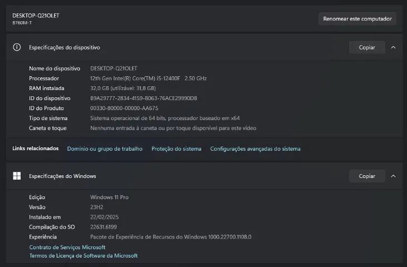Select the OS build value 22631.6199
Viewport: 407px width, 267px height.
104,227
